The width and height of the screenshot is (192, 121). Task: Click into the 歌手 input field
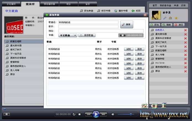coord(88,27)
